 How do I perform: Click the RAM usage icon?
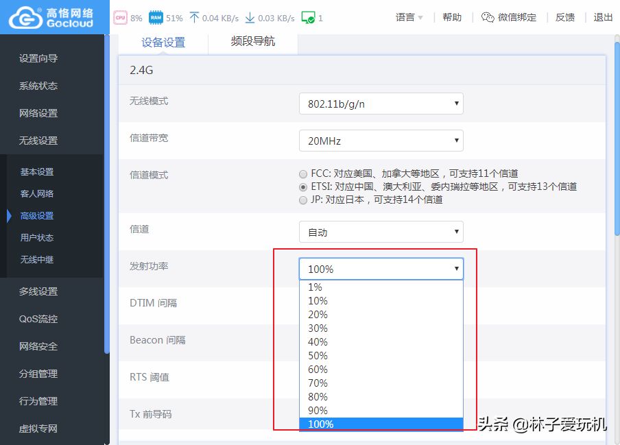click(156, 18)
